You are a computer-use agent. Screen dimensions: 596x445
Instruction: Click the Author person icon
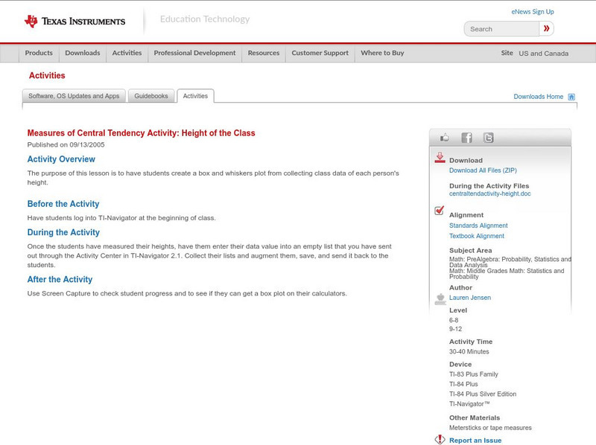440,298
